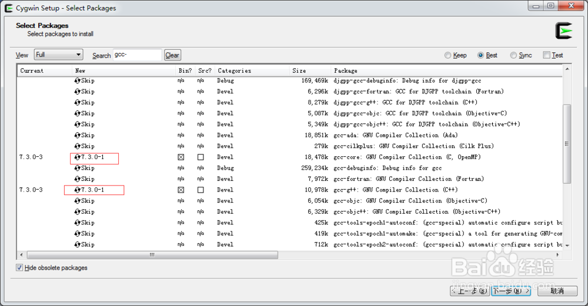Click the Package column header

tap(447, 70)
